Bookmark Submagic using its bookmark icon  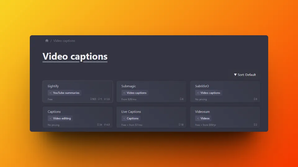(181, 99)
